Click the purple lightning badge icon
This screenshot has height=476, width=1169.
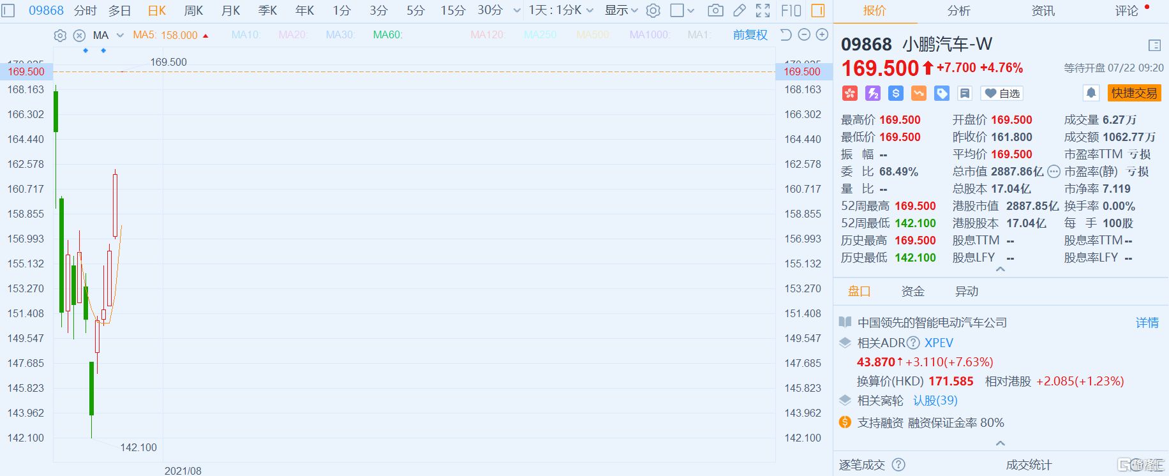tap(872, 93)
